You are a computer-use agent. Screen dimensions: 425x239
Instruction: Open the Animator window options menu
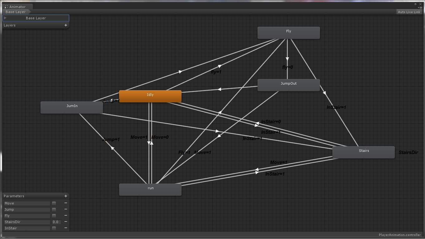420,7
